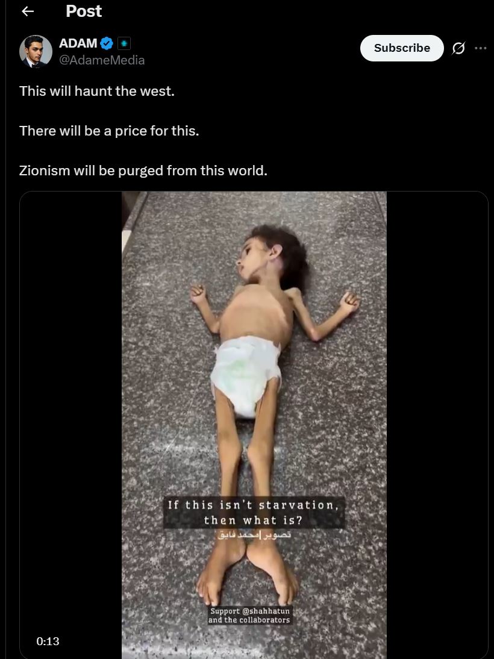
Task: Open the three-dot more options menu
Action: (x=481, y=48)
